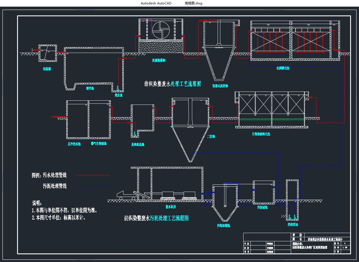The height and width of the screenshot is (262, 359).
Task: Click the truck symbol beside 脱水机房
Action: [x=126, y=195]
